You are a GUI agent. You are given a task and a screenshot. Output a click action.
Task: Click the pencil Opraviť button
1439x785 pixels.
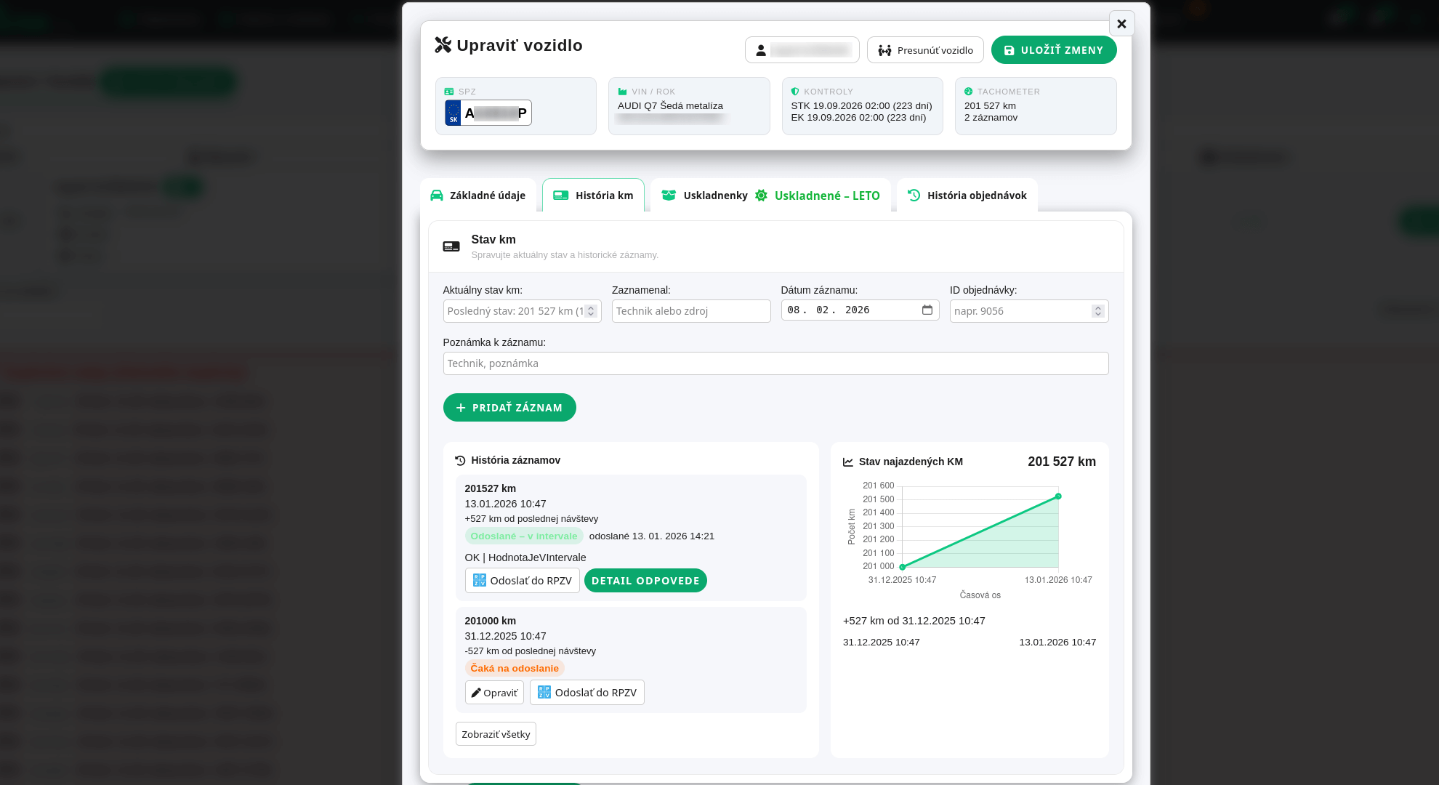pyautogui.click(x=494, y=693)
